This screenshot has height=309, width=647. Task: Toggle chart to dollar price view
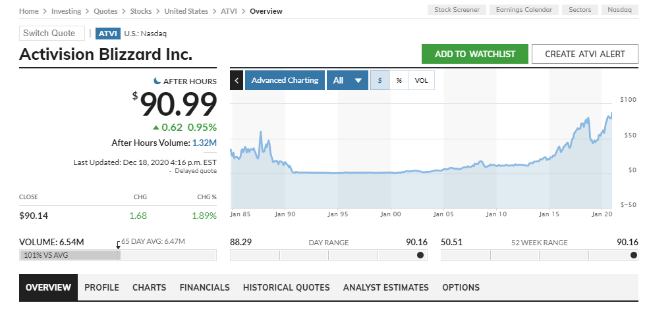(380, 80)
